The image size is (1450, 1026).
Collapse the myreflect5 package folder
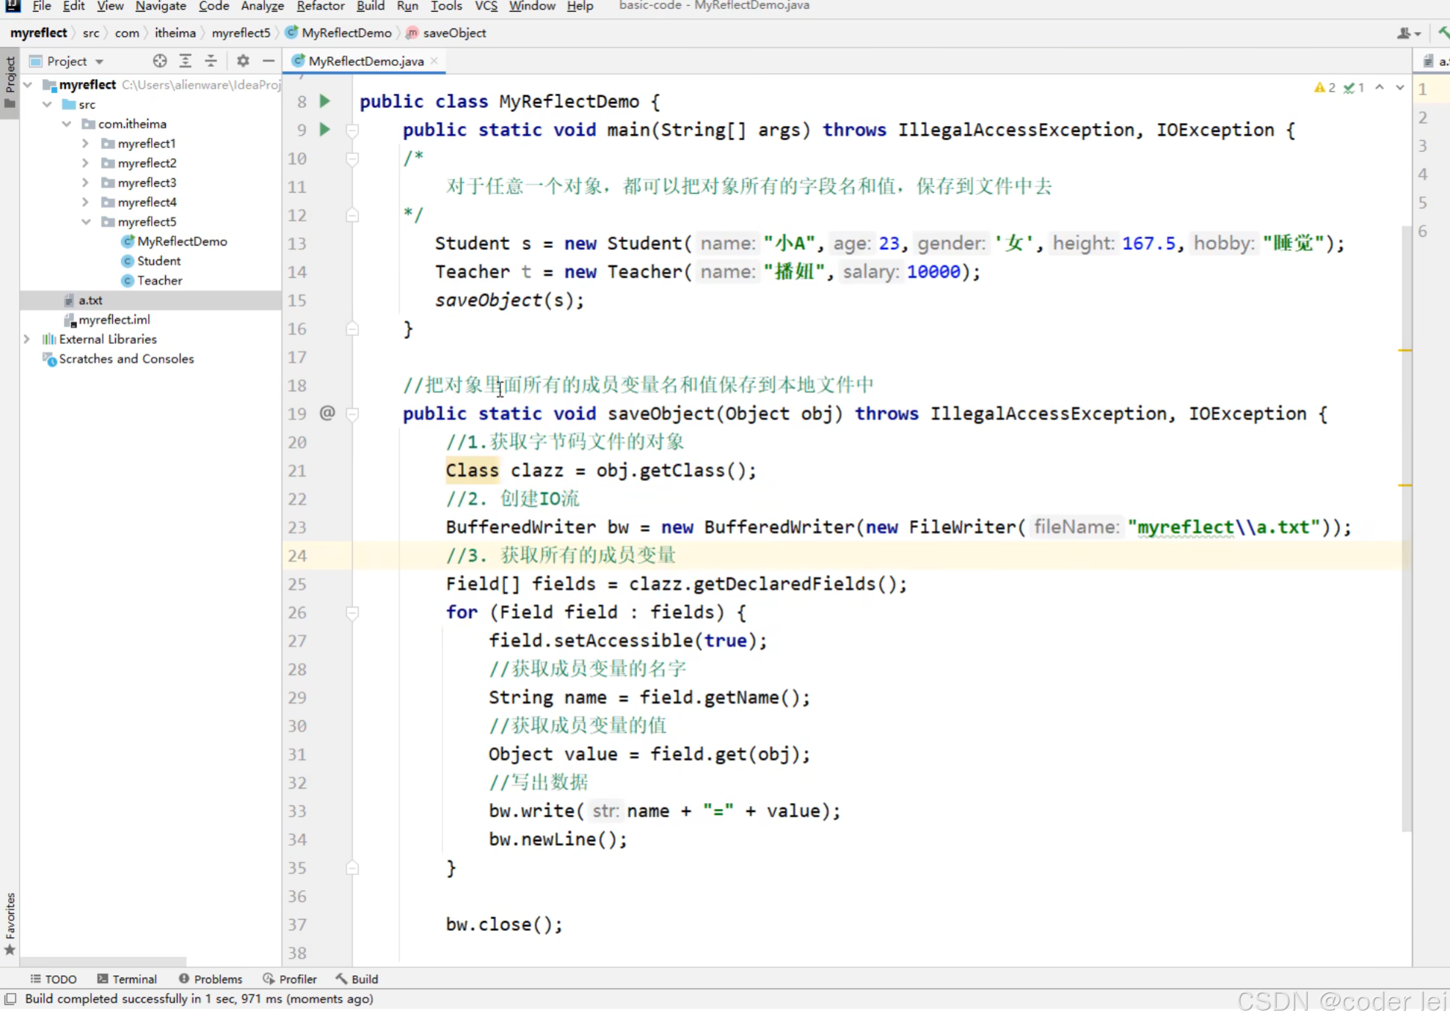pos(85,221)
